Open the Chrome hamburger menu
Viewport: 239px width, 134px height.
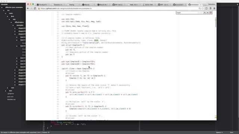pos(214,9)
